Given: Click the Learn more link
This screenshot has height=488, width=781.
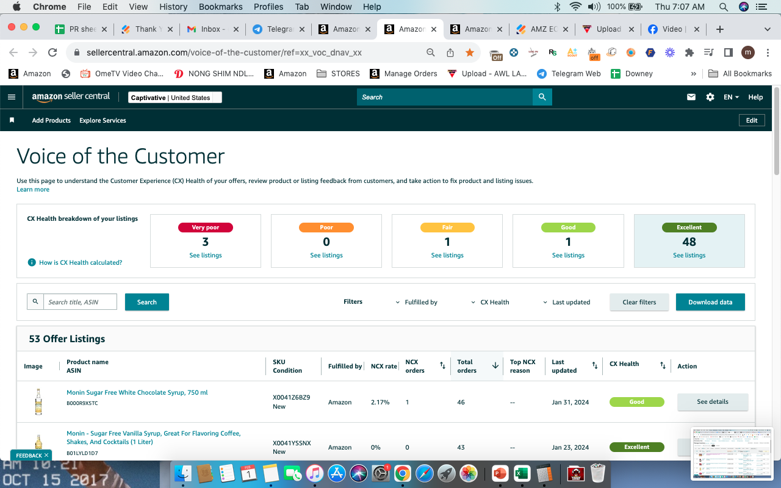Looking at the screenshot, I should (x=33, y=190).
